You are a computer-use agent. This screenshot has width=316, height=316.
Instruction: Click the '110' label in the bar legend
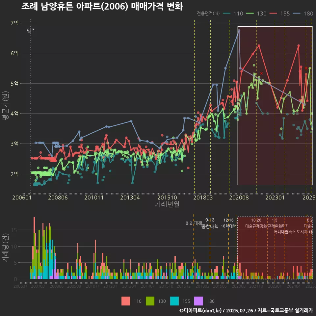click(138, 301)
